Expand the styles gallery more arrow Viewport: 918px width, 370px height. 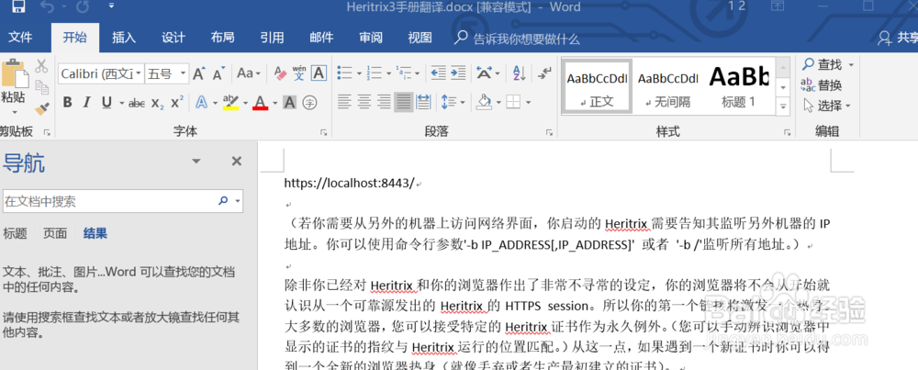point(783,106)
